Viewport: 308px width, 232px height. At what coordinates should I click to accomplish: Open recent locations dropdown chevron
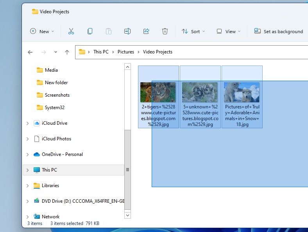pyautogui.click(x=56, y=52)
